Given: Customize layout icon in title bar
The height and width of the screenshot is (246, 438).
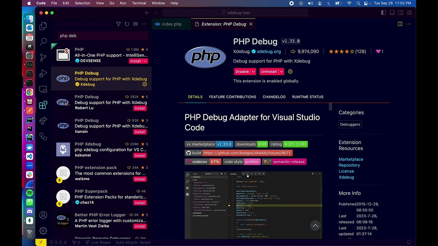Looking at the screenshot, I should (409, 13).
